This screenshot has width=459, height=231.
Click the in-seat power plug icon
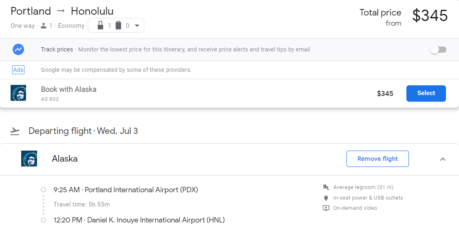pyautogui.click(x=326, y=198)
